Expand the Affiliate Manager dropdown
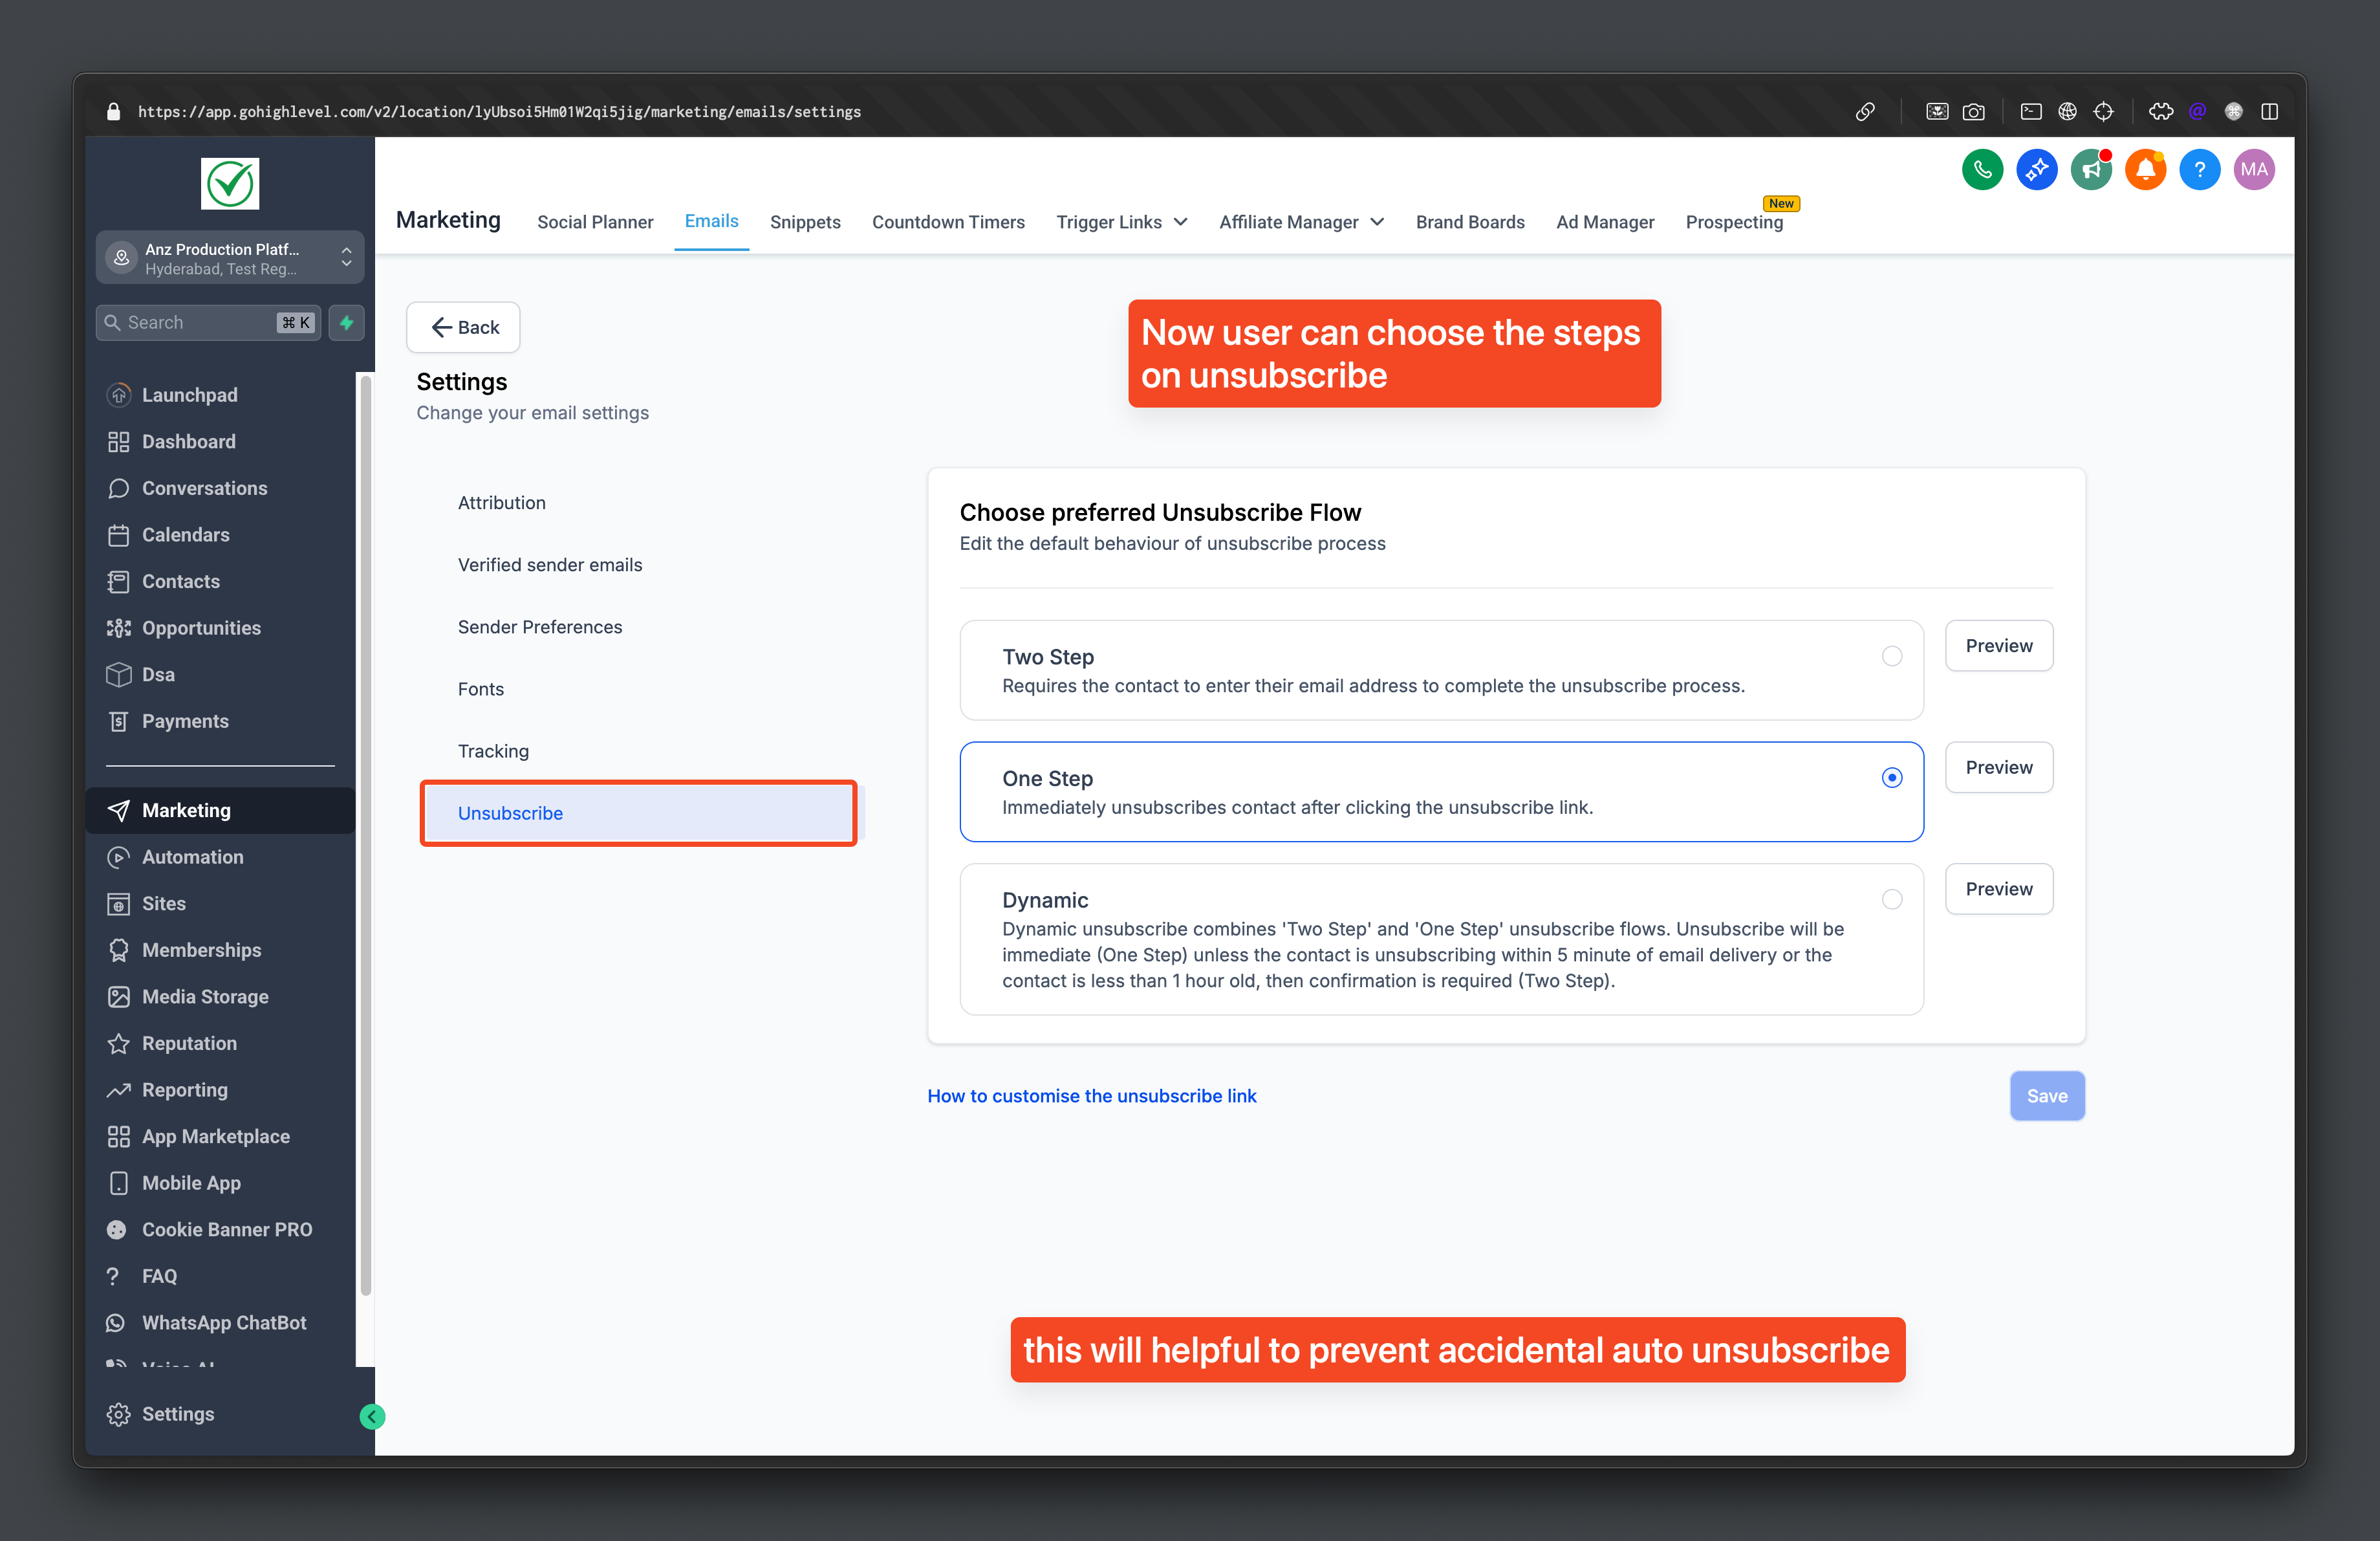 point(1300,222)
